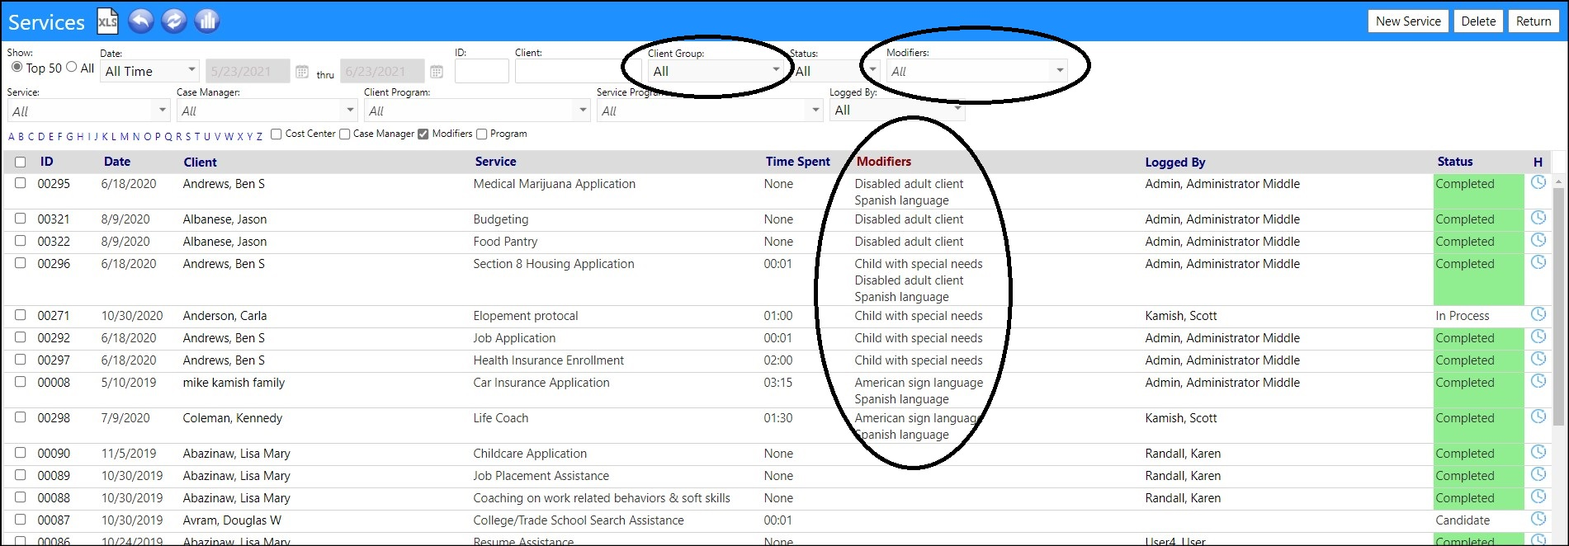Sort table by Service column
The height and width of the screenshot is (546, 1569).
click(x=495, y=162)
